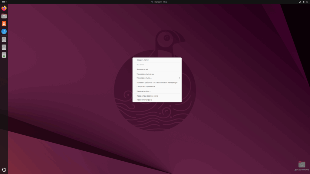Open the disk icon directly above Trash
This screenshot has height=174, width=310.
click(x=4, y=47)
